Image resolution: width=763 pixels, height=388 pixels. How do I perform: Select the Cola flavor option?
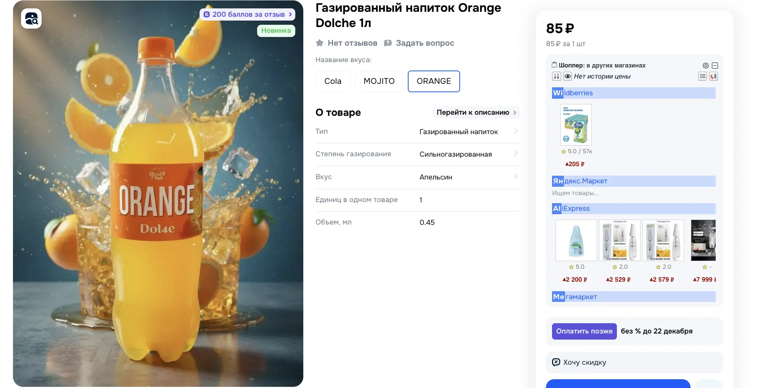(x=333, y=81)
